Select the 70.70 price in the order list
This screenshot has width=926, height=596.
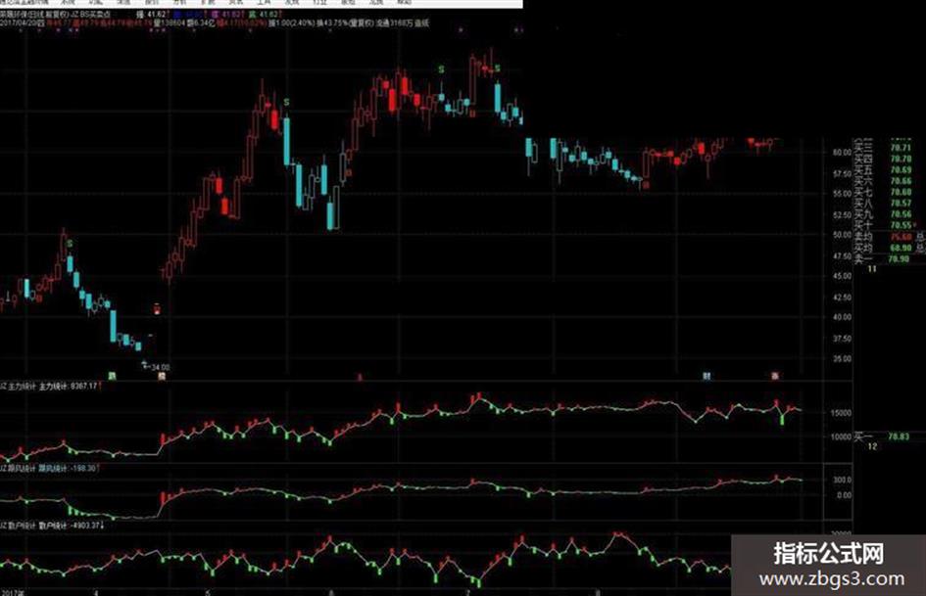(x=901, y=159)
